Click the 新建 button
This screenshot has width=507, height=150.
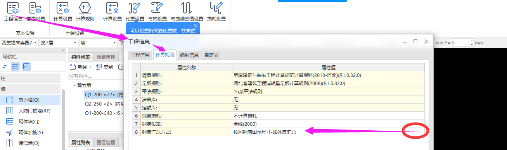click(x=79, y=67)
